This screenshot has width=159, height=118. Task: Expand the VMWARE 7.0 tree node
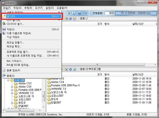(x=12, y=93)
